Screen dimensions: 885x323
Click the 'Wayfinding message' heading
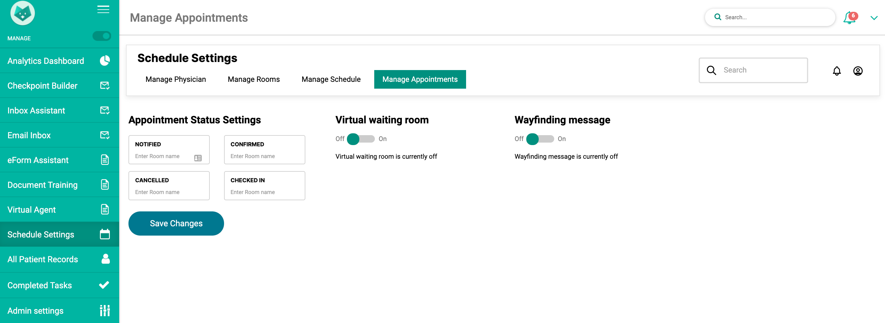coord(562,120)
